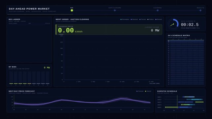
Task: Click the current-time marker in Dispatch Schedule
Action: (x=177, y=102)
